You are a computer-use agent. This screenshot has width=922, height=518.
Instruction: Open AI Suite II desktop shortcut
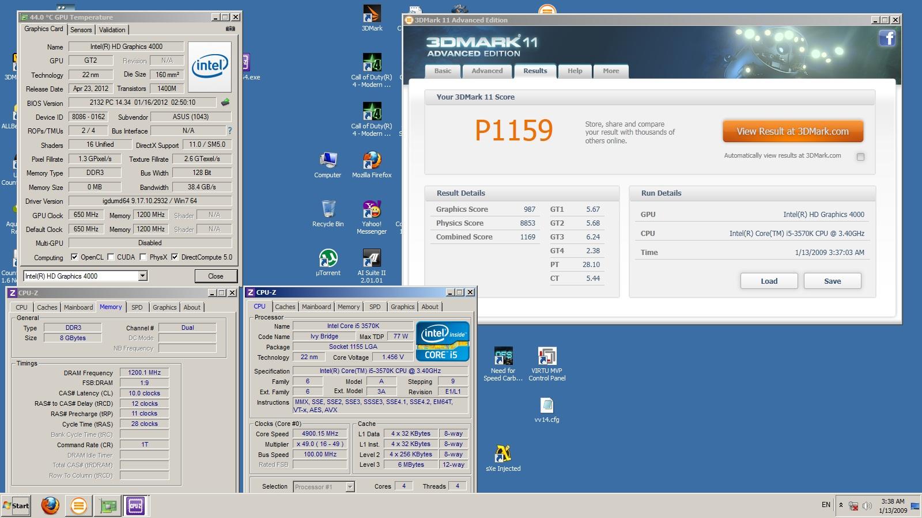coord(372,266)
